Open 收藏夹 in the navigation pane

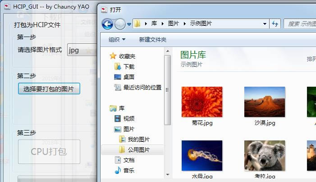click(x=127, y=56)
